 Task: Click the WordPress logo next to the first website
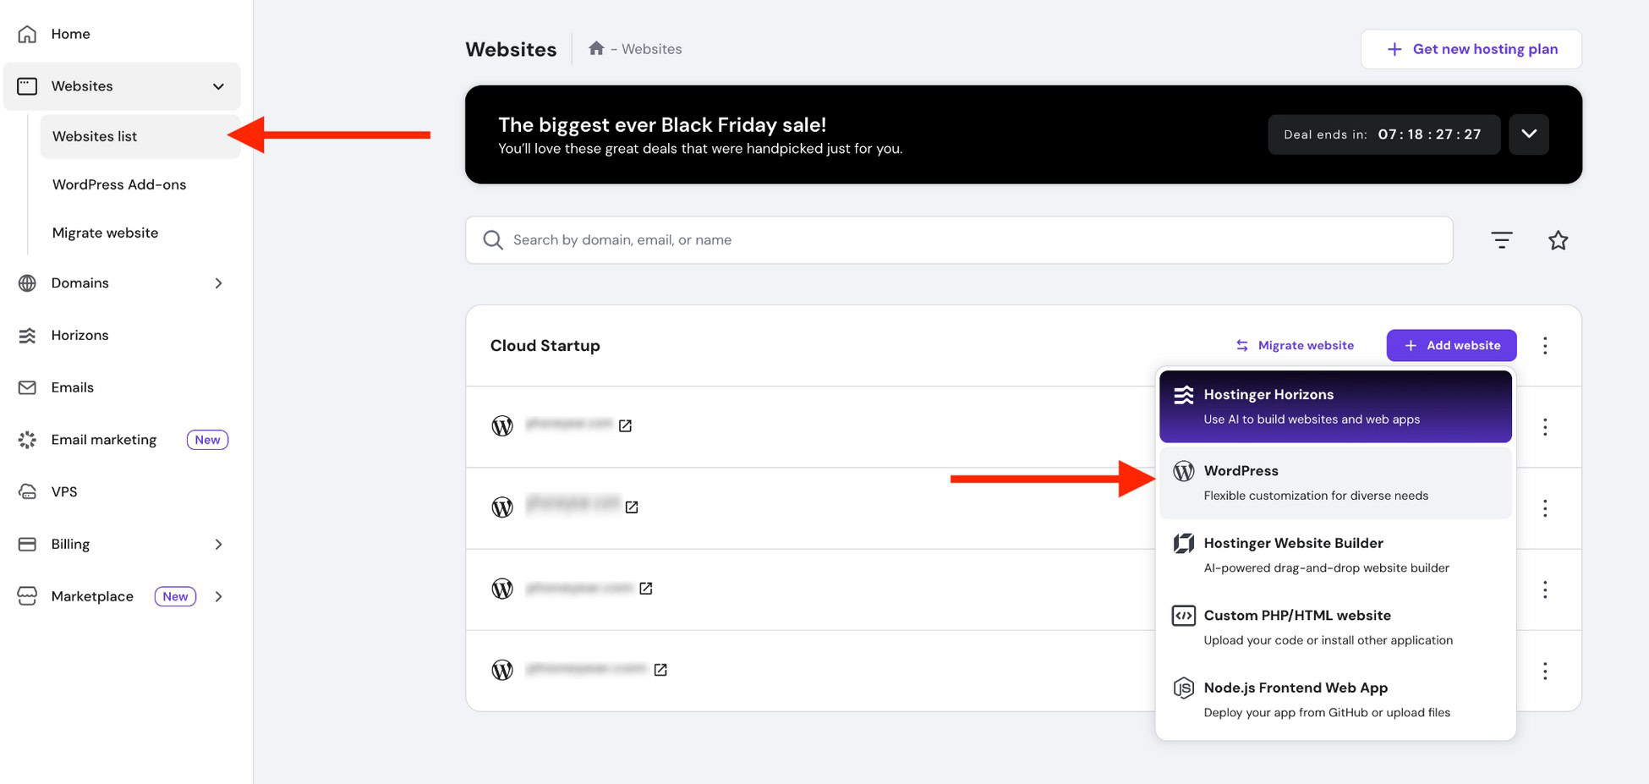pos(501,425)
